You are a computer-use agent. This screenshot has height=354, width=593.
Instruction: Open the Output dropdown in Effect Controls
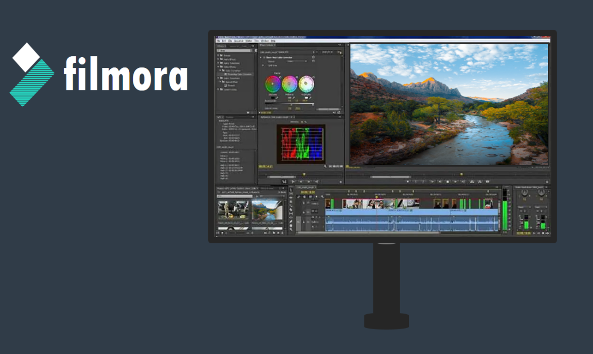[x=295, y=61]
